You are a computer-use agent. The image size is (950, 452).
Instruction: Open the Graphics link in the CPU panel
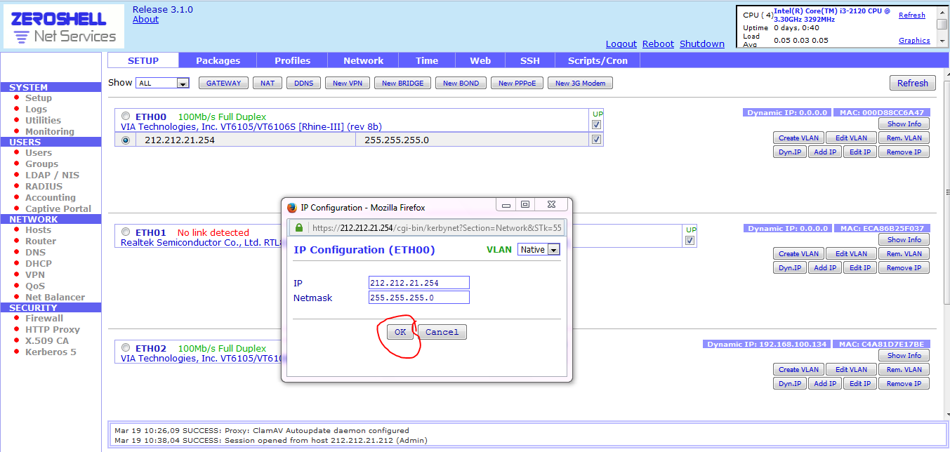914,40
